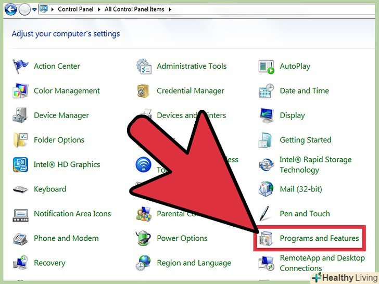379x284 pixels.
Task: Click the Intel Rapid Storage Technology link
Action: (x=315, y=165)
